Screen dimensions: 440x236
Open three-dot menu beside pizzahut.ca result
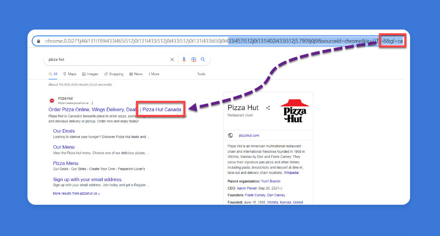92,103
